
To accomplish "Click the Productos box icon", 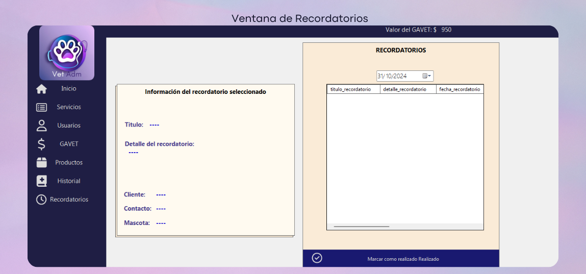I will (41, 163).
